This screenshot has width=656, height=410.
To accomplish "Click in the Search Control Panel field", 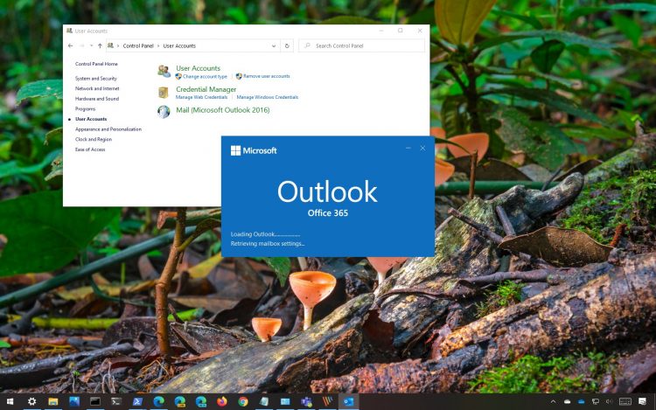I will tap(362, 45).
